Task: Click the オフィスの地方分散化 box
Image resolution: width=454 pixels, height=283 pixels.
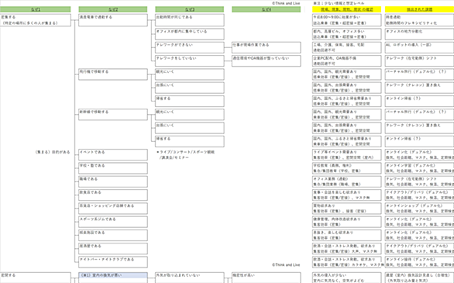Action: click(419, 34)
